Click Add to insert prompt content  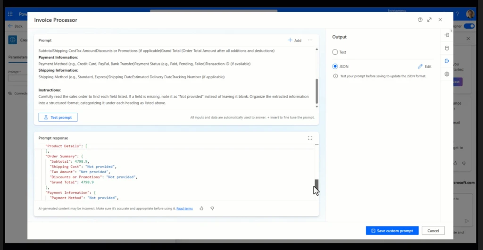294,41
